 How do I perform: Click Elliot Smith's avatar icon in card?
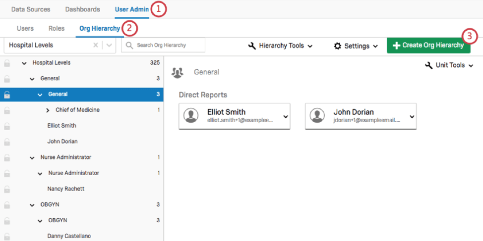point(191,116)
